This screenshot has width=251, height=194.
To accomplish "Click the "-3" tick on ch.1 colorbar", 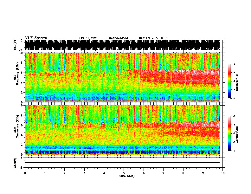I will point(234,64).
